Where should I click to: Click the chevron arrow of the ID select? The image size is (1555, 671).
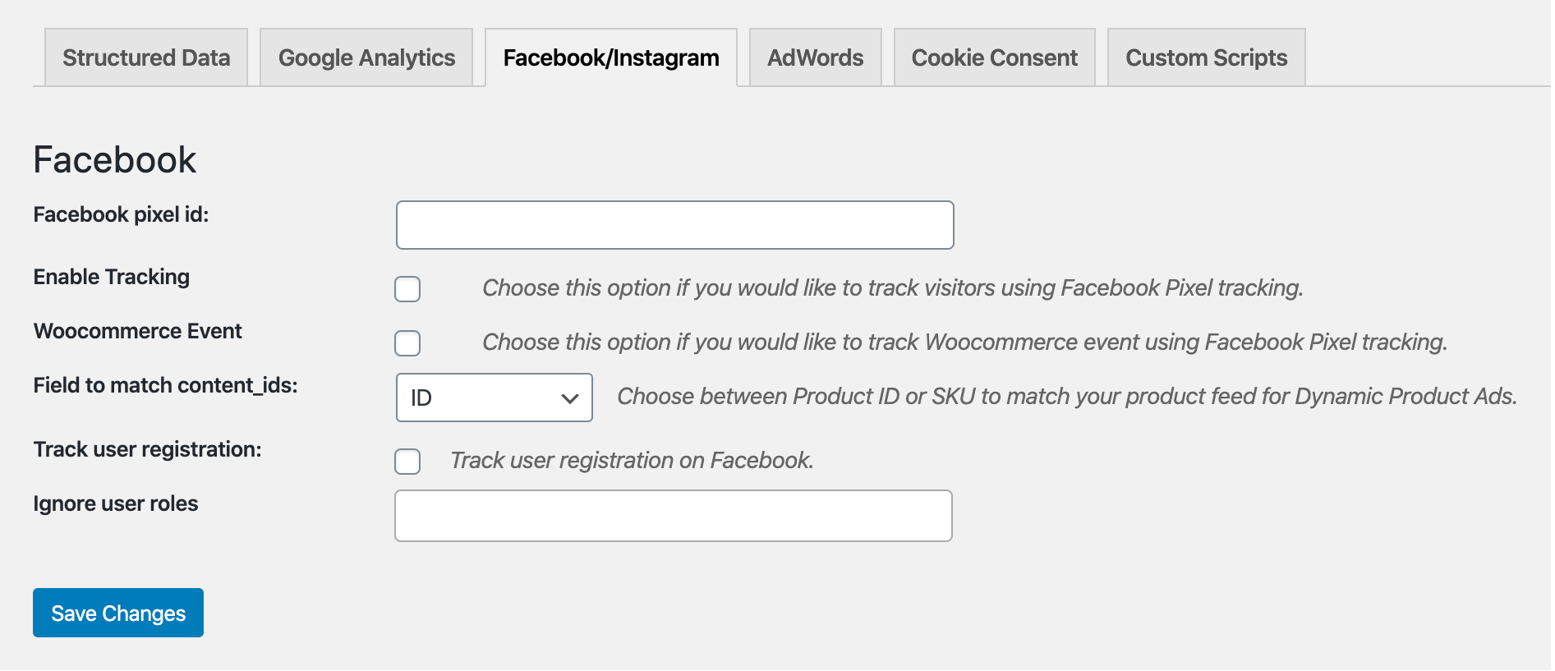tap(570, 398)
